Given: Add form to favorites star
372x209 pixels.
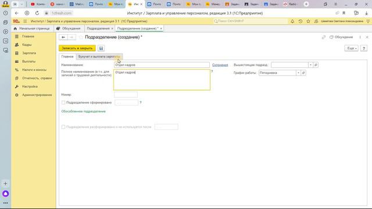Looking at the screenshot, I should pyautogui.click(x=81, y=37).
